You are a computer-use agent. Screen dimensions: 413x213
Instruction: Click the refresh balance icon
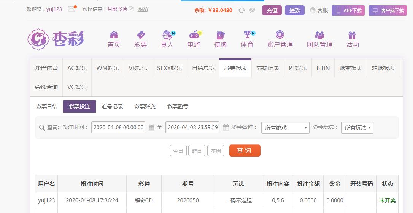tap(241, 10)
